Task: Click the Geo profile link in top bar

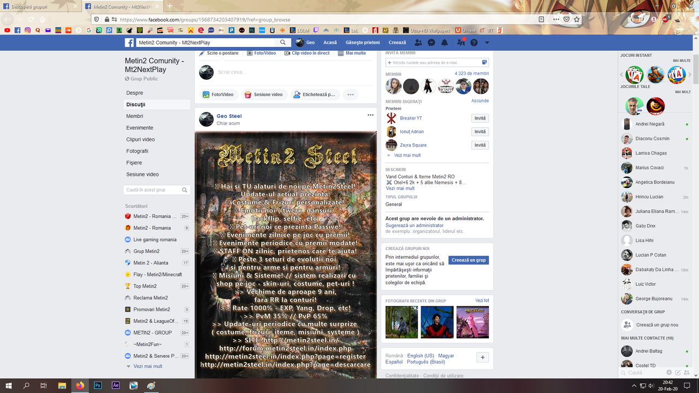Action: (305, 43)
